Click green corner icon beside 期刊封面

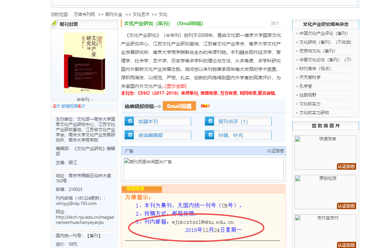pos(54,23)
